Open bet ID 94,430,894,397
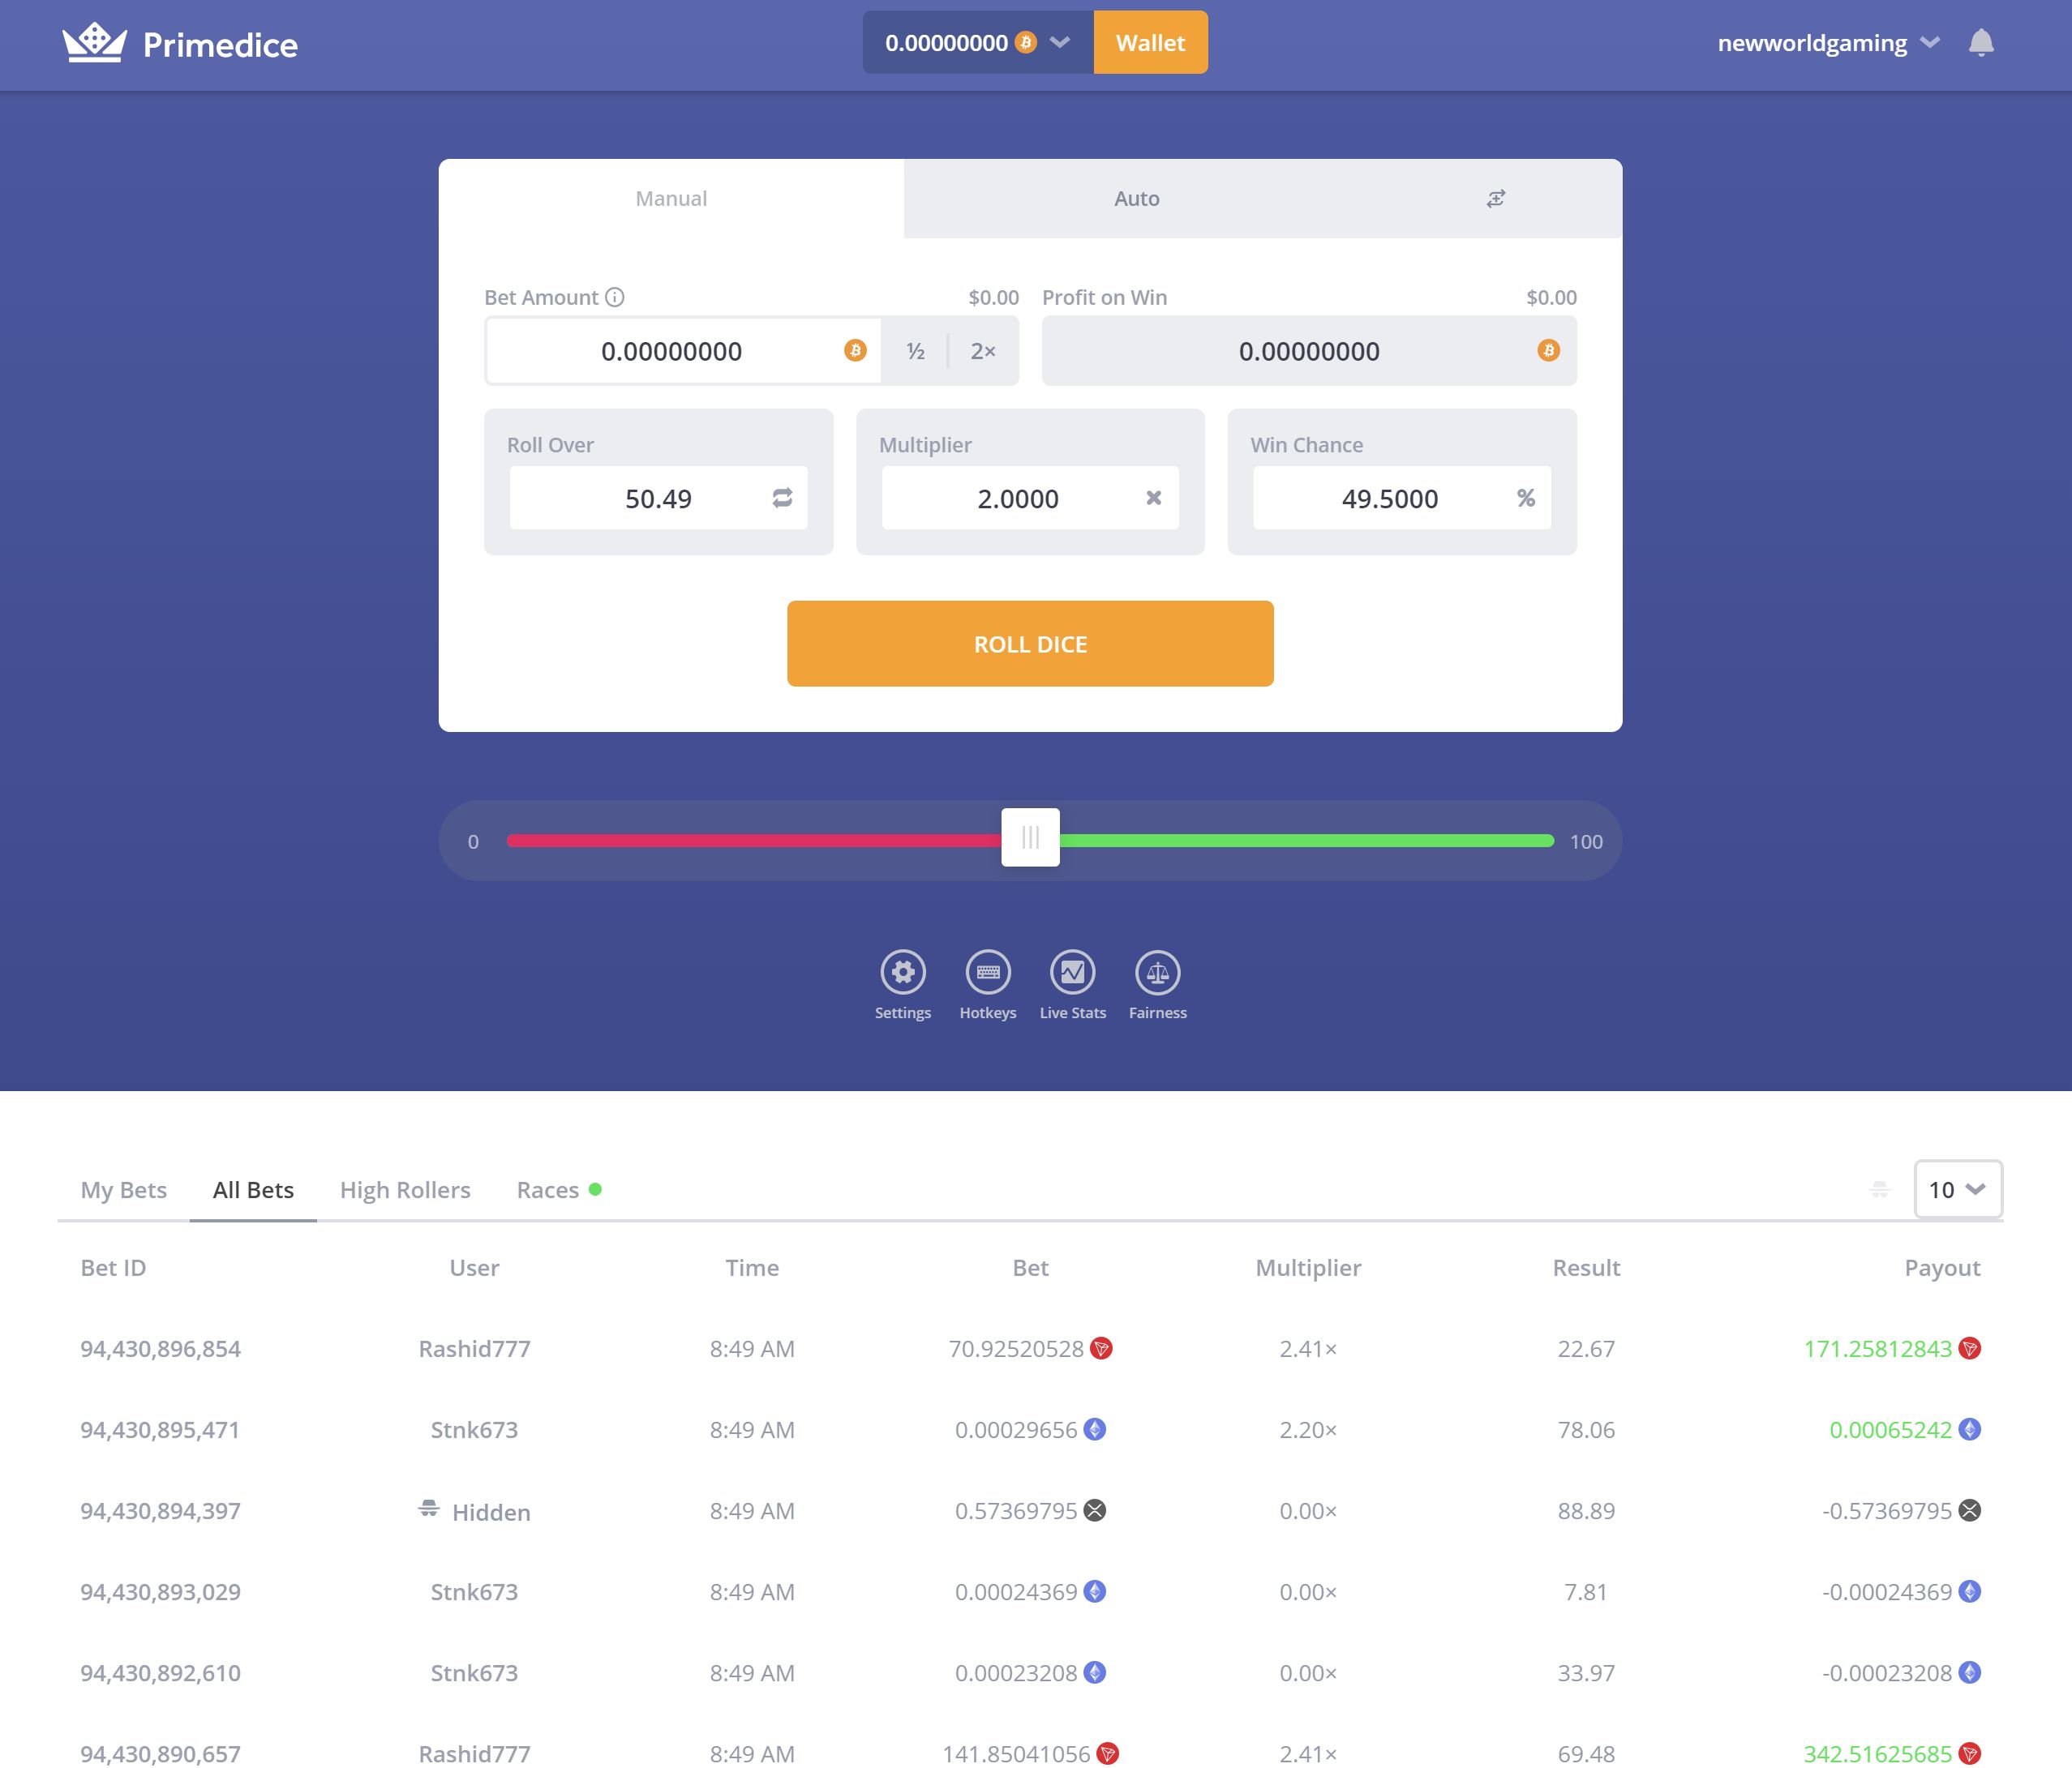 click(160, 1510)
